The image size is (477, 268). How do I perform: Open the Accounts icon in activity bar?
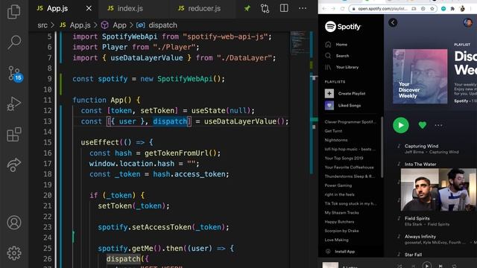tap(14, 223)
